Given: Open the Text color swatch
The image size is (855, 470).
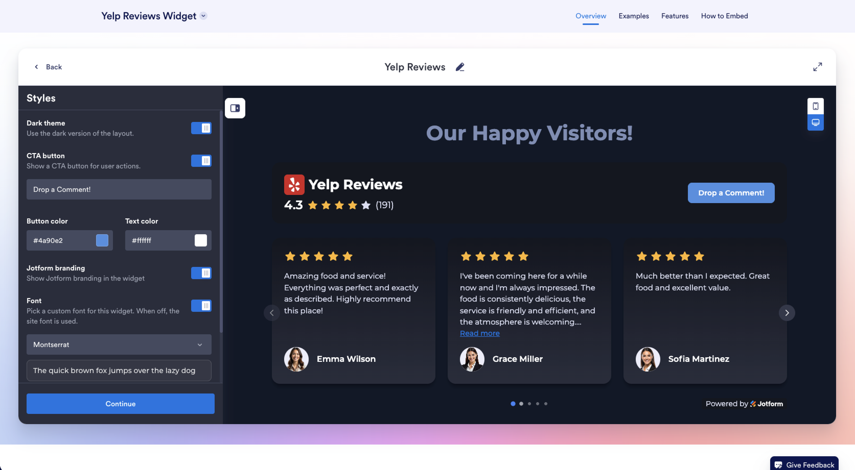Looking at the screenshot, I should point(201,241).
